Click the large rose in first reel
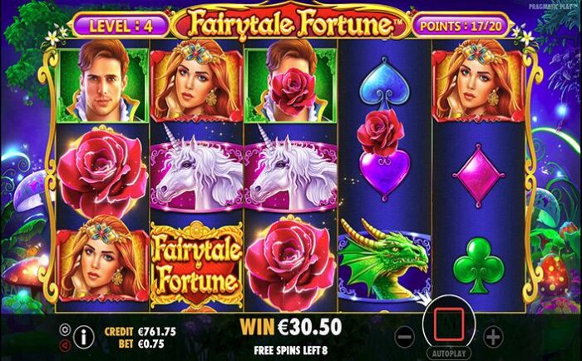The image size is (582, 361). [102, 172]
